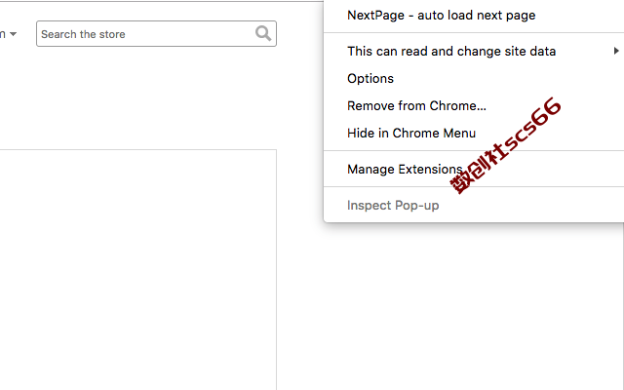Click the magnifier search icon
624x390 pixels.
tap(263, 34)
